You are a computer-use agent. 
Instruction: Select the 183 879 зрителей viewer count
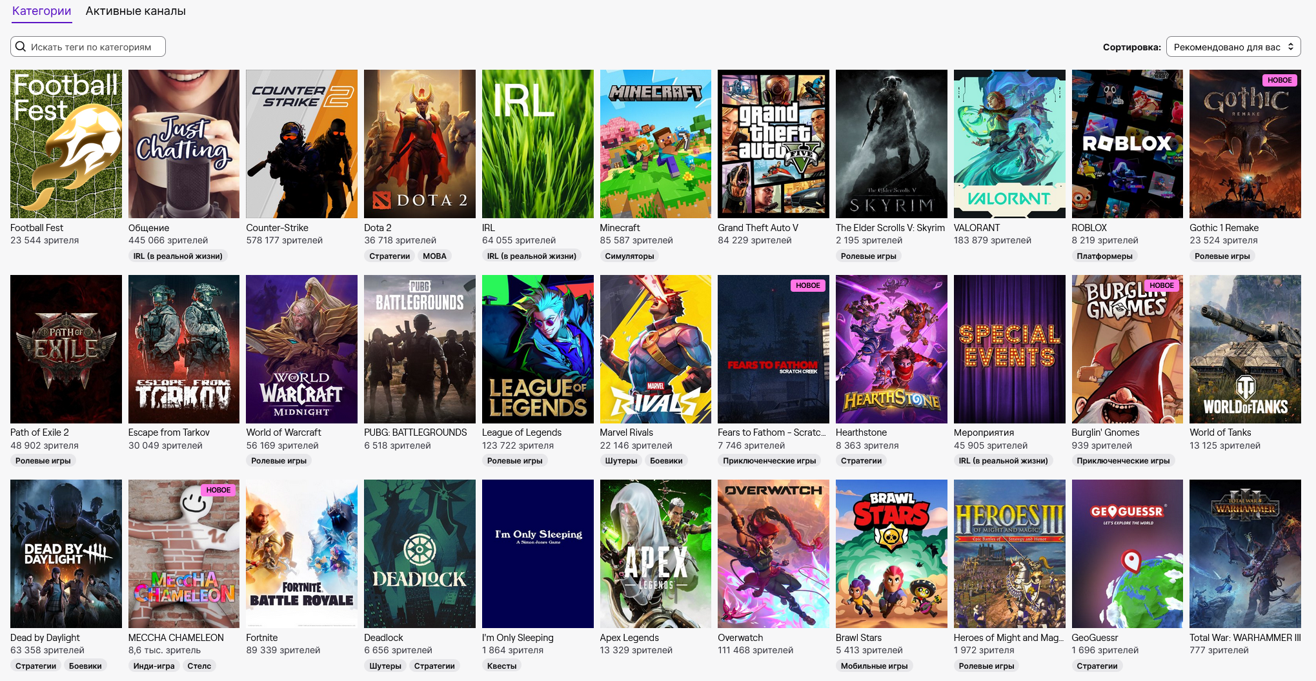point(992,240)
